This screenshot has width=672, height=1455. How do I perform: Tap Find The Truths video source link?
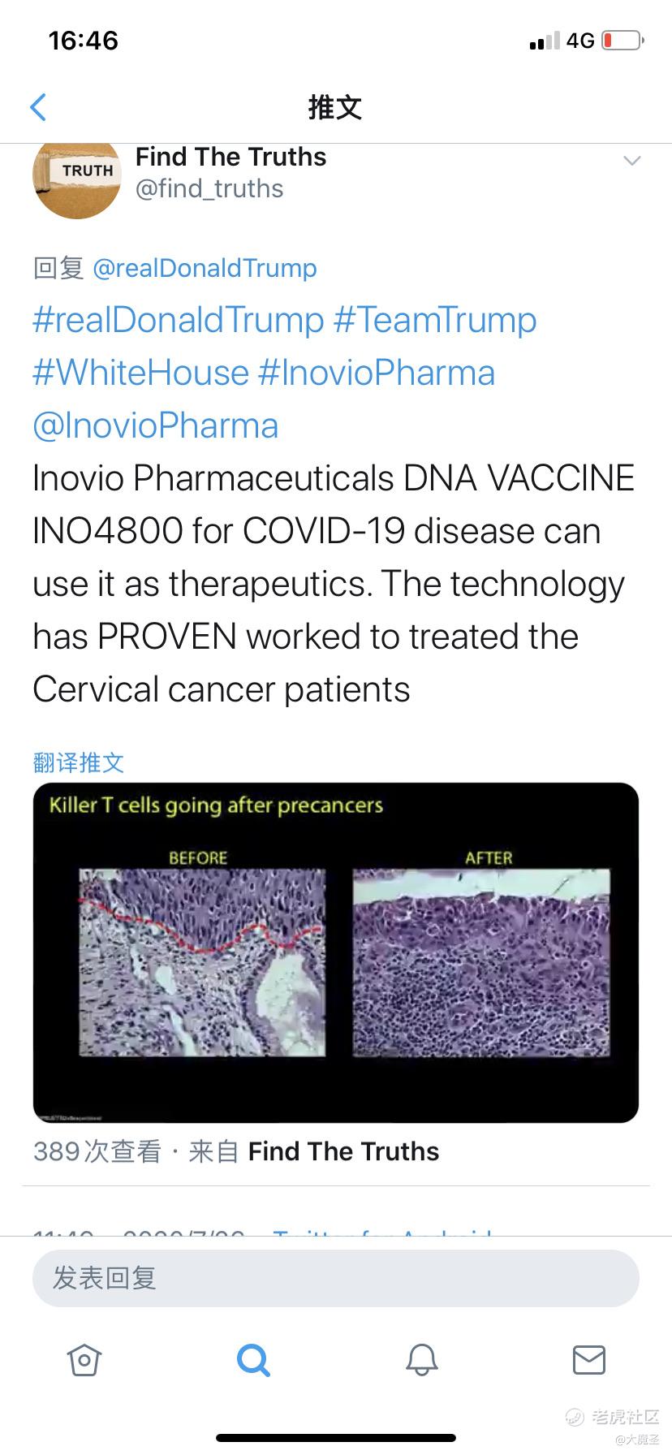point(343,1151)
